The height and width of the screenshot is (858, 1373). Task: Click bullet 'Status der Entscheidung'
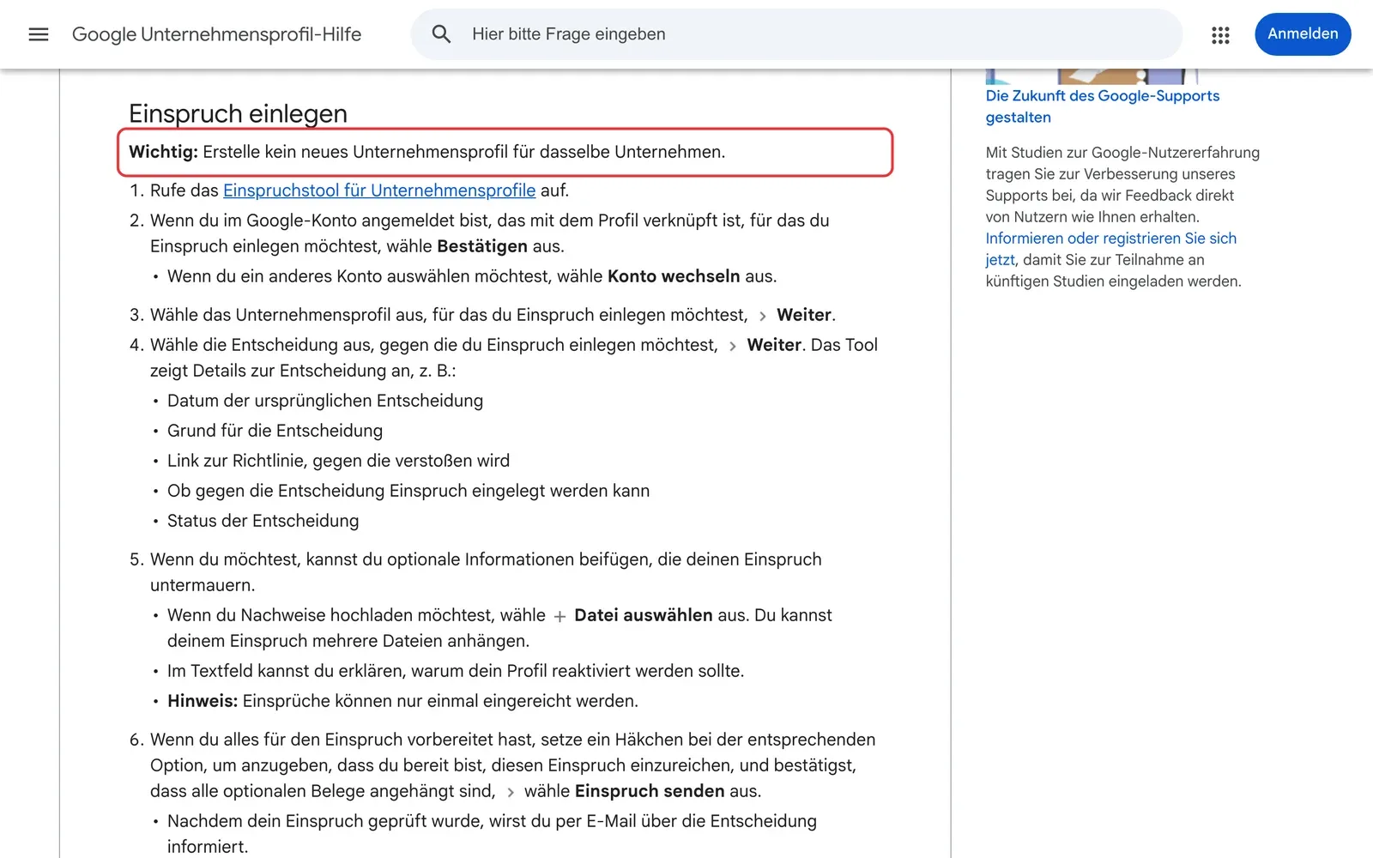tap(263, 521)
